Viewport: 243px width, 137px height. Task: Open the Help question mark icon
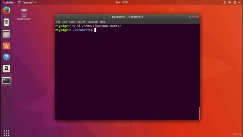6,57
